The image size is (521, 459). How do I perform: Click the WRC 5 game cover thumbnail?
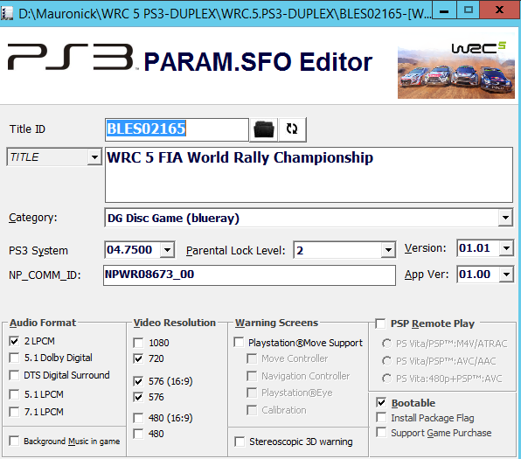[x=456, y=69]
